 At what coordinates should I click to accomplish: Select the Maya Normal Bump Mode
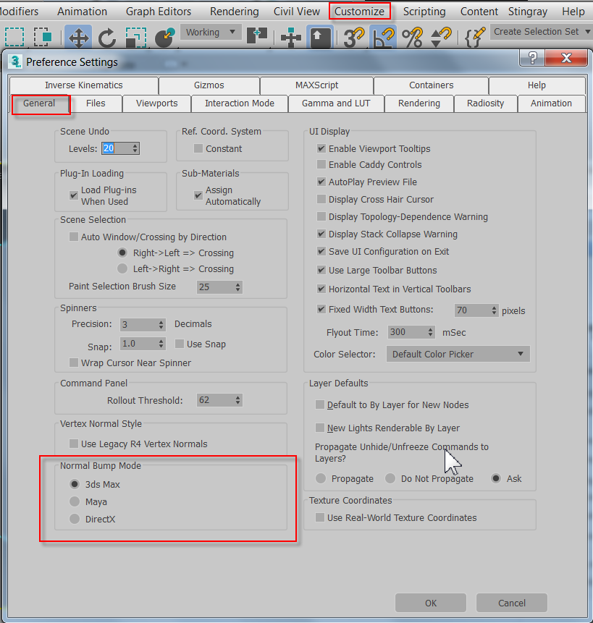click(74, 501)
